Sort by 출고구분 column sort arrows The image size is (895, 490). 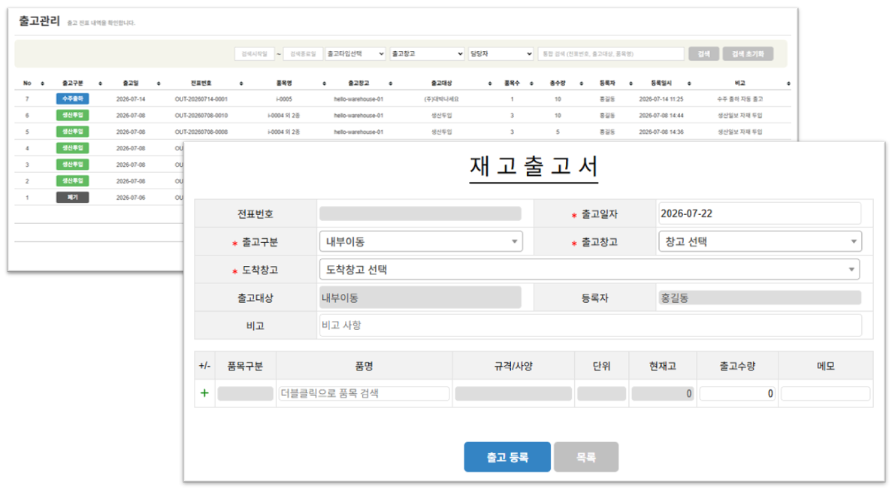(101, 83)
